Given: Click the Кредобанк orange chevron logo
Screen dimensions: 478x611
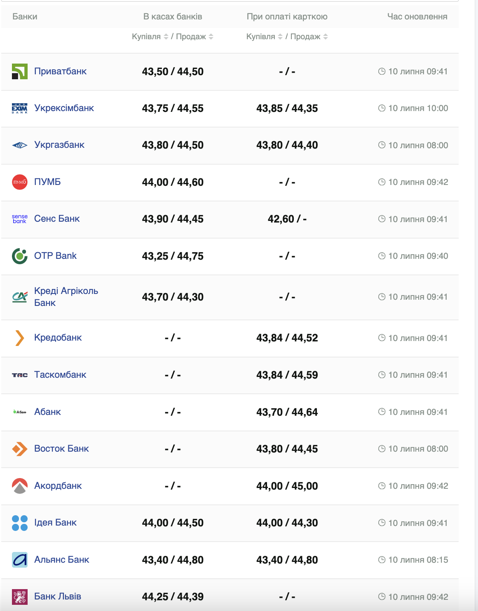Looking at the screenshot, I should tap(19, 338).
